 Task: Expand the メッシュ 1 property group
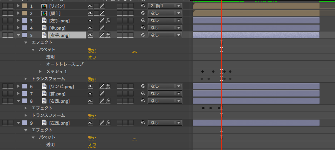(x=40, y=72)
